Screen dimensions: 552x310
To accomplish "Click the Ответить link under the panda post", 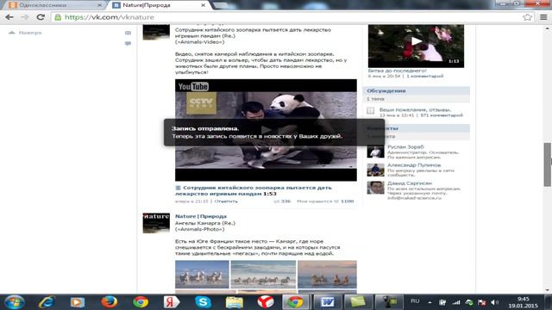I will pyautogui.click(x=226, y=201).
